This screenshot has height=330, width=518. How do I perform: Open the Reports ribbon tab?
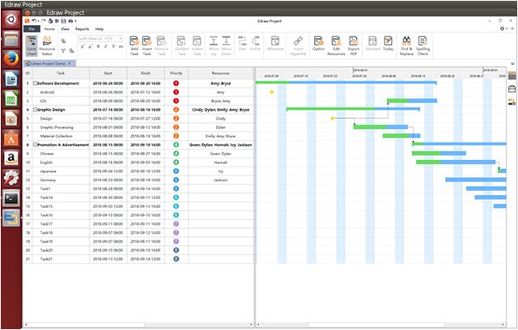[82, 28]
